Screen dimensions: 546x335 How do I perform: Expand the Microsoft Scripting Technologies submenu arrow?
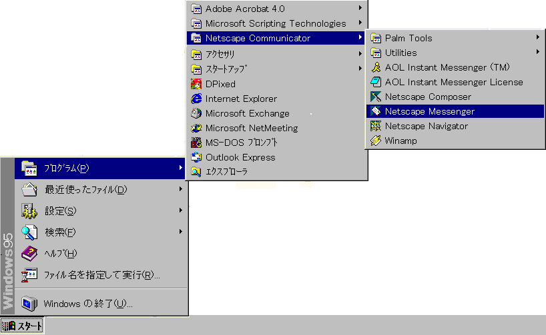pos(360,23)
